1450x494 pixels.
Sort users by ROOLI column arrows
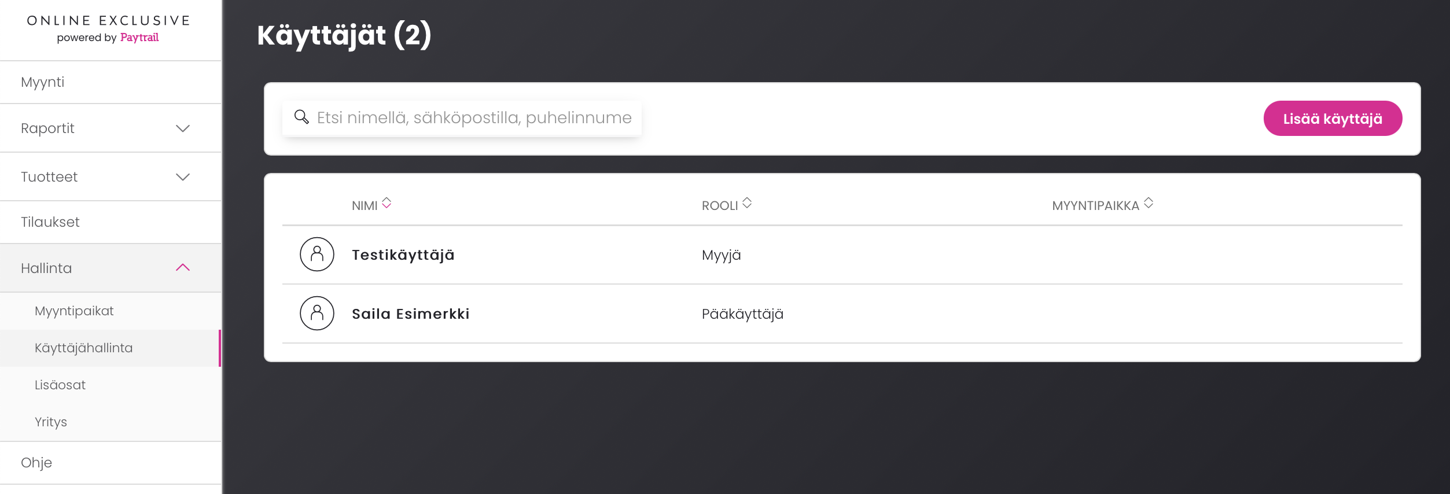coord(747,203)
